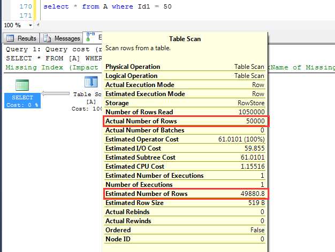Click the Number of Rows Read value 1050000

pyautogui.click(x=252, y=112)
